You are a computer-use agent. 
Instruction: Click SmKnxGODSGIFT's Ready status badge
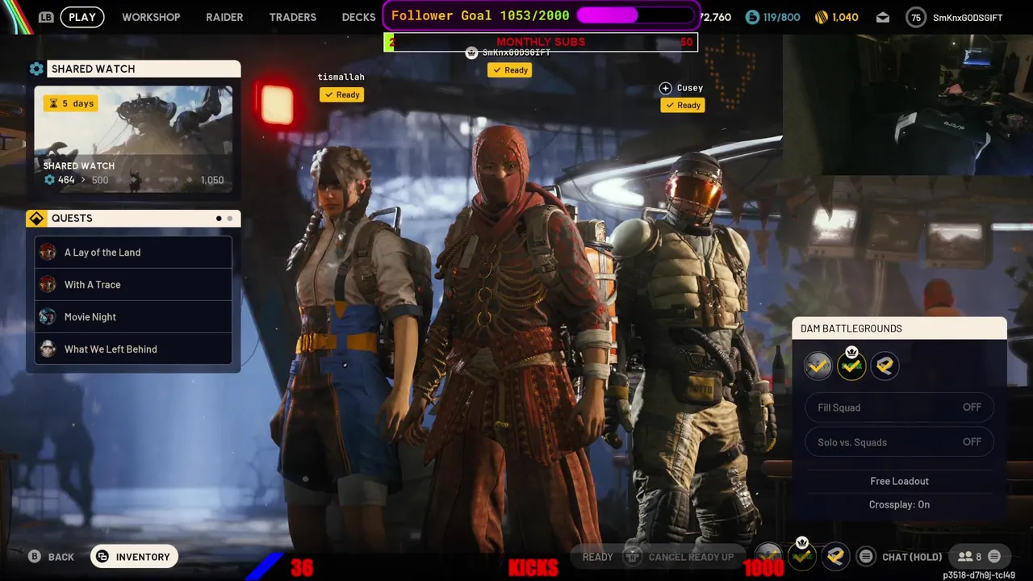click(509, 70)
